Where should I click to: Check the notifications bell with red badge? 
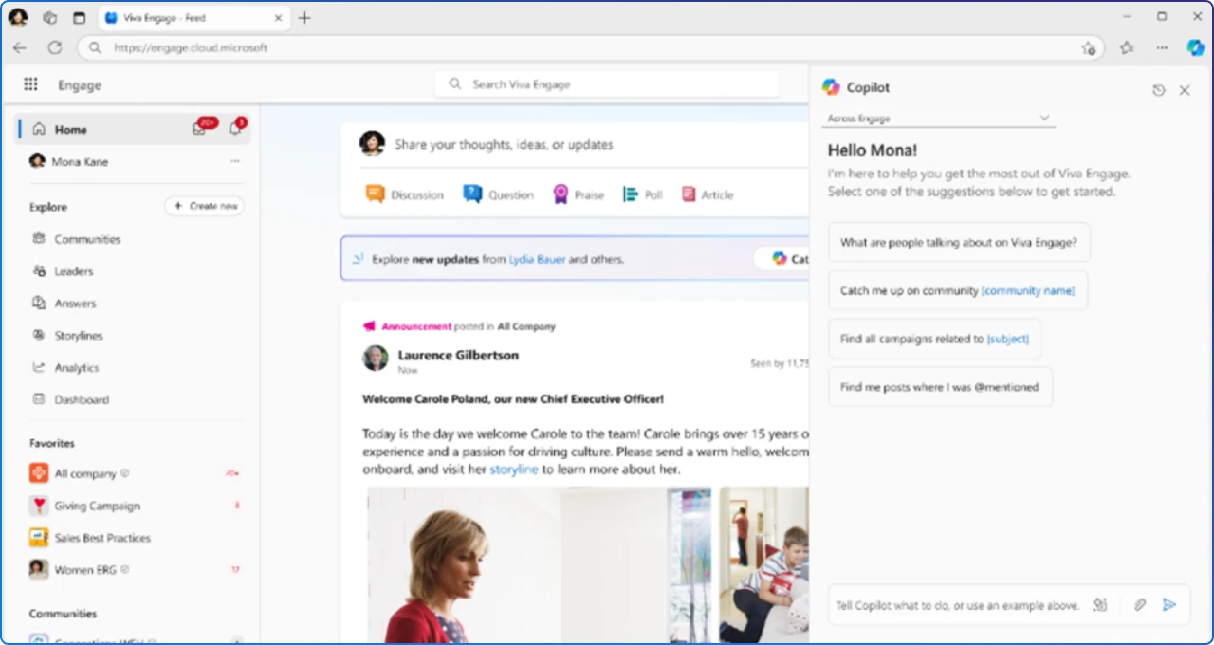234,128
